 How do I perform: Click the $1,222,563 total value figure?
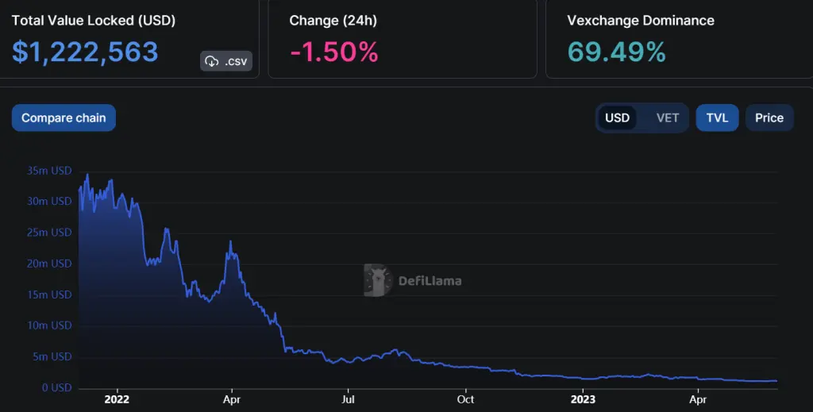click(x=85, y=52)
